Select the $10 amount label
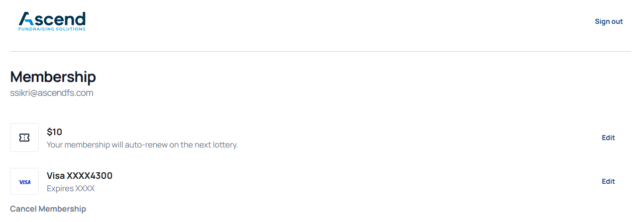The image size is (633, 222). (x=54, y=132)
